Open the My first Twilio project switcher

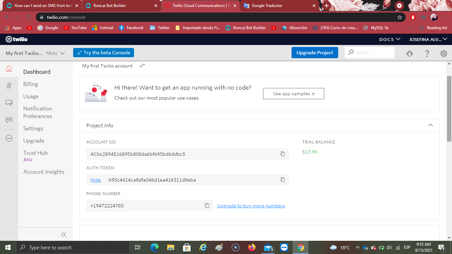[35, 53]
